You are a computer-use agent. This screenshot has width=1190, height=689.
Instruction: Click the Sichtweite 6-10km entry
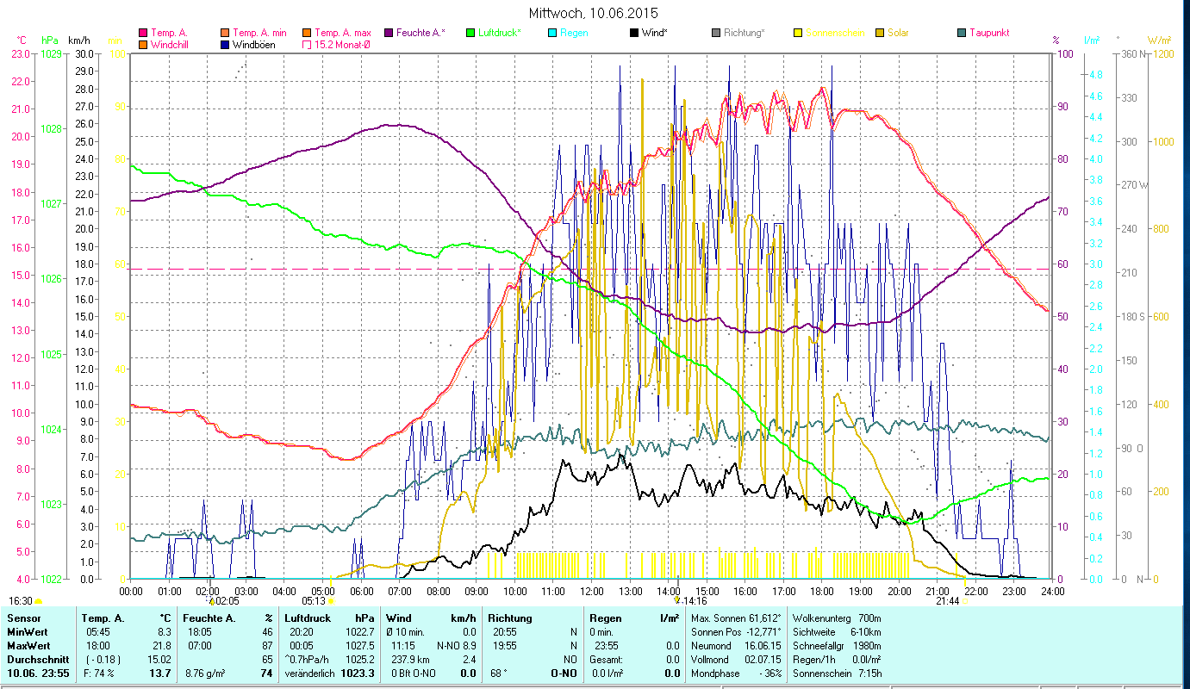[836, 631]
